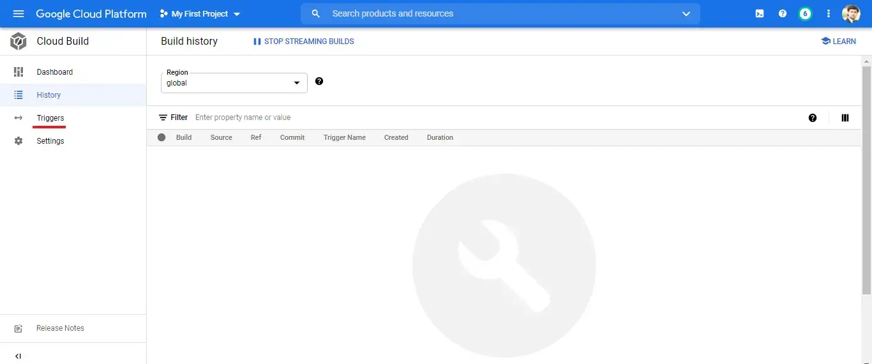The image size is (872, 364).
Task: Click the scrollbar up arrow
Action: click(866, 61)
